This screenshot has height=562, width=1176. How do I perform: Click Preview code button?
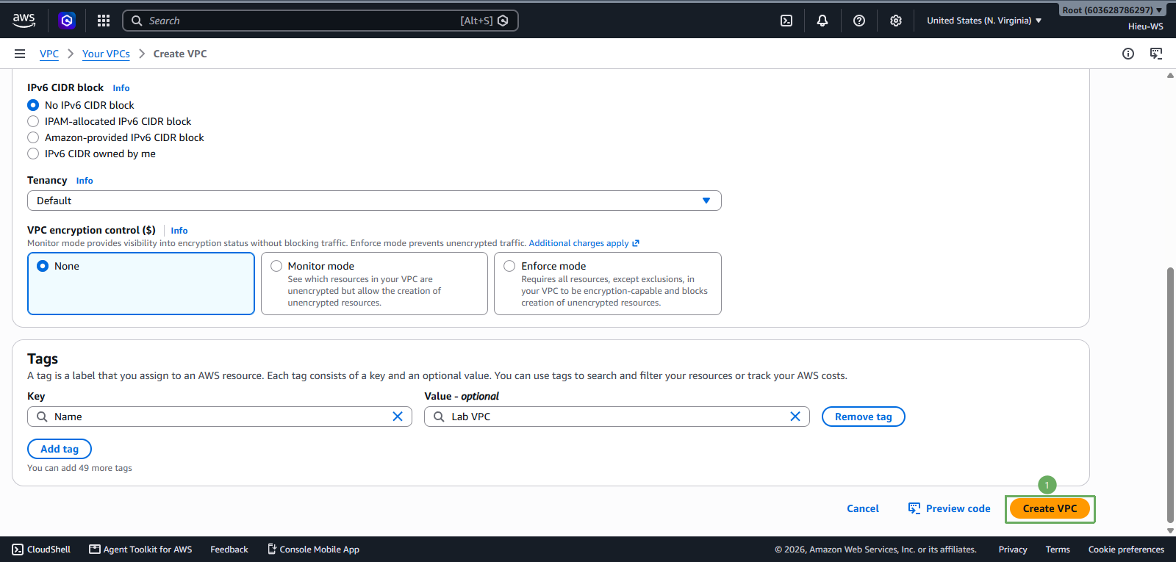click(950, 508)
